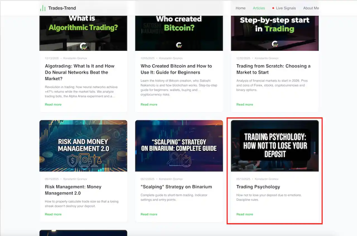This screenshot has width=357, height=236.
Task: Open 'Trading from Scratch' article title
Action: point(273,69)
